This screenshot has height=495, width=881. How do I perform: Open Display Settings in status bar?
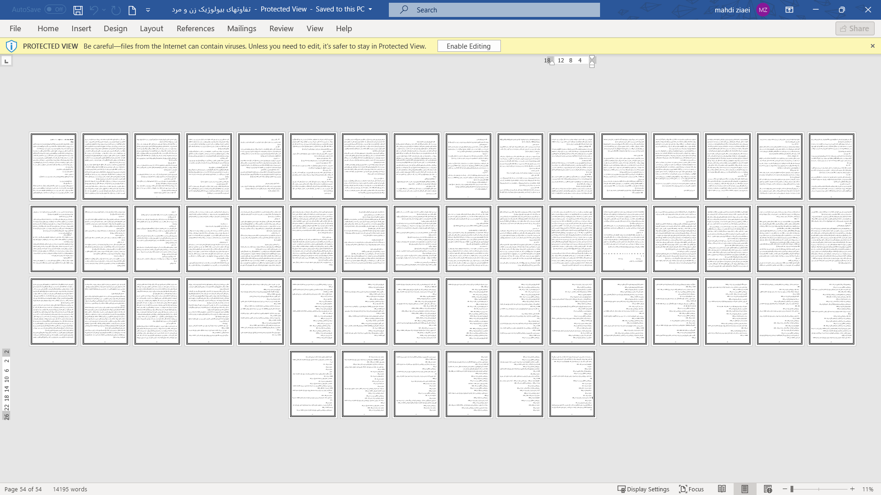(643, 489)
